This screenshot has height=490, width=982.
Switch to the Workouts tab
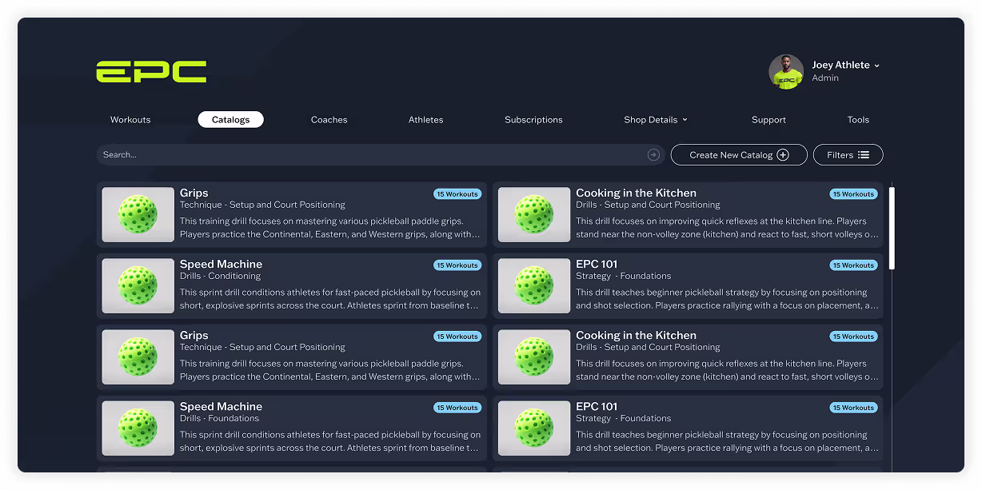click(130, 119)
